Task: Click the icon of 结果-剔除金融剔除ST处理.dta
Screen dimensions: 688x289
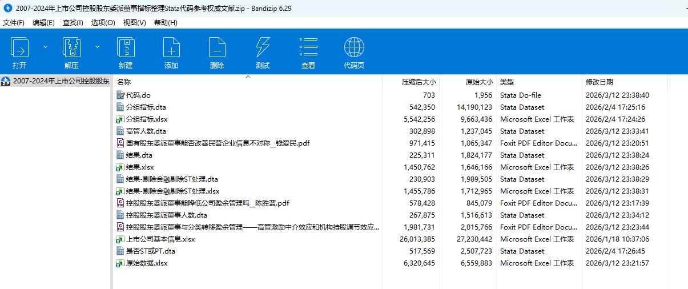Action: point(120,179)
